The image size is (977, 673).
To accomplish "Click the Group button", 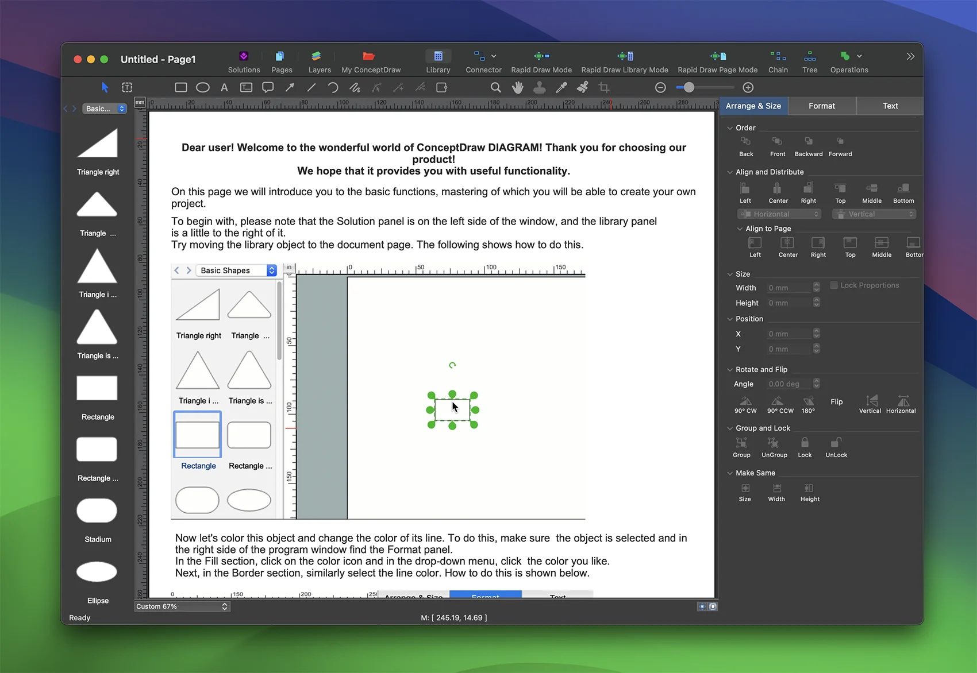I will point(741,447).
